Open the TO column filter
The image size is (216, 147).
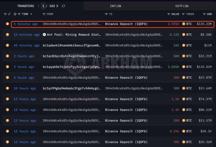pyautogui.click(x=106, y=14)
